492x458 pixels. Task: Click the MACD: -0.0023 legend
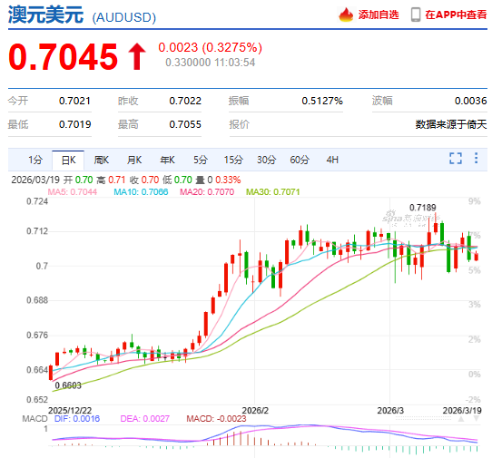[x=216, y=419]
